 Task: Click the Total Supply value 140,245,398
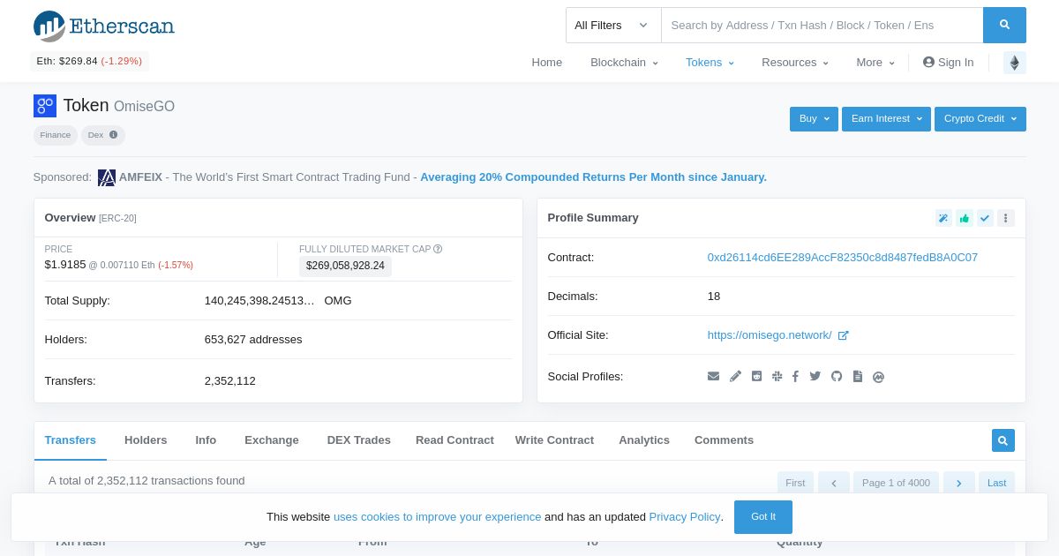point(259,301)
